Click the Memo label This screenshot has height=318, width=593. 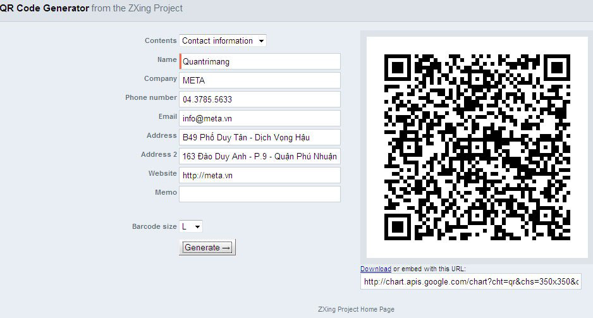point(166,192)
